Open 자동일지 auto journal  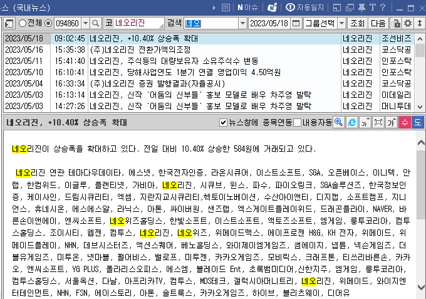tap(305, 8)
